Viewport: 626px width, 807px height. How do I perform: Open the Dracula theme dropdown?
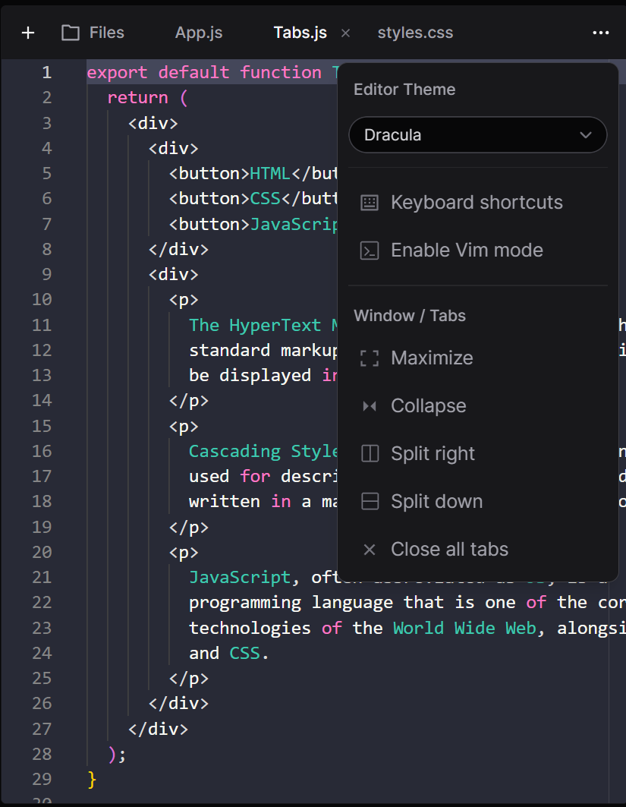tap(477, 134)
